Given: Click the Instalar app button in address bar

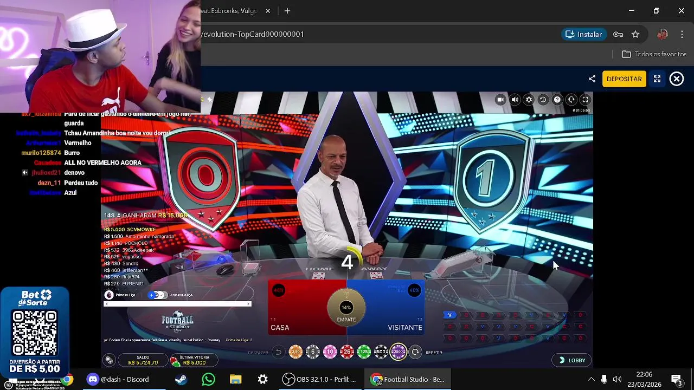Looking at the screenshot, I should coord(583,34).
